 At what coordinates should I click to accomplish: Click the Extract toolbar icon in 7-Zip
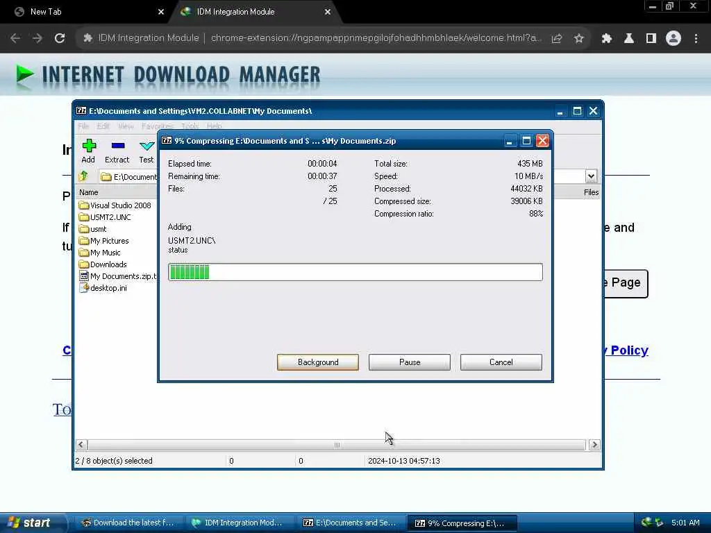pyautogui.click(x=117, y=151)
